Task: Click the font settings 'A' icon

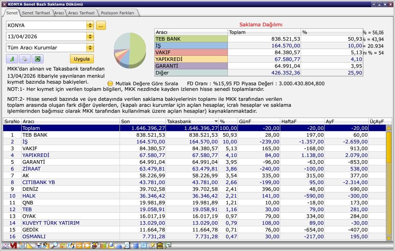Action: (x=12, y=59)
